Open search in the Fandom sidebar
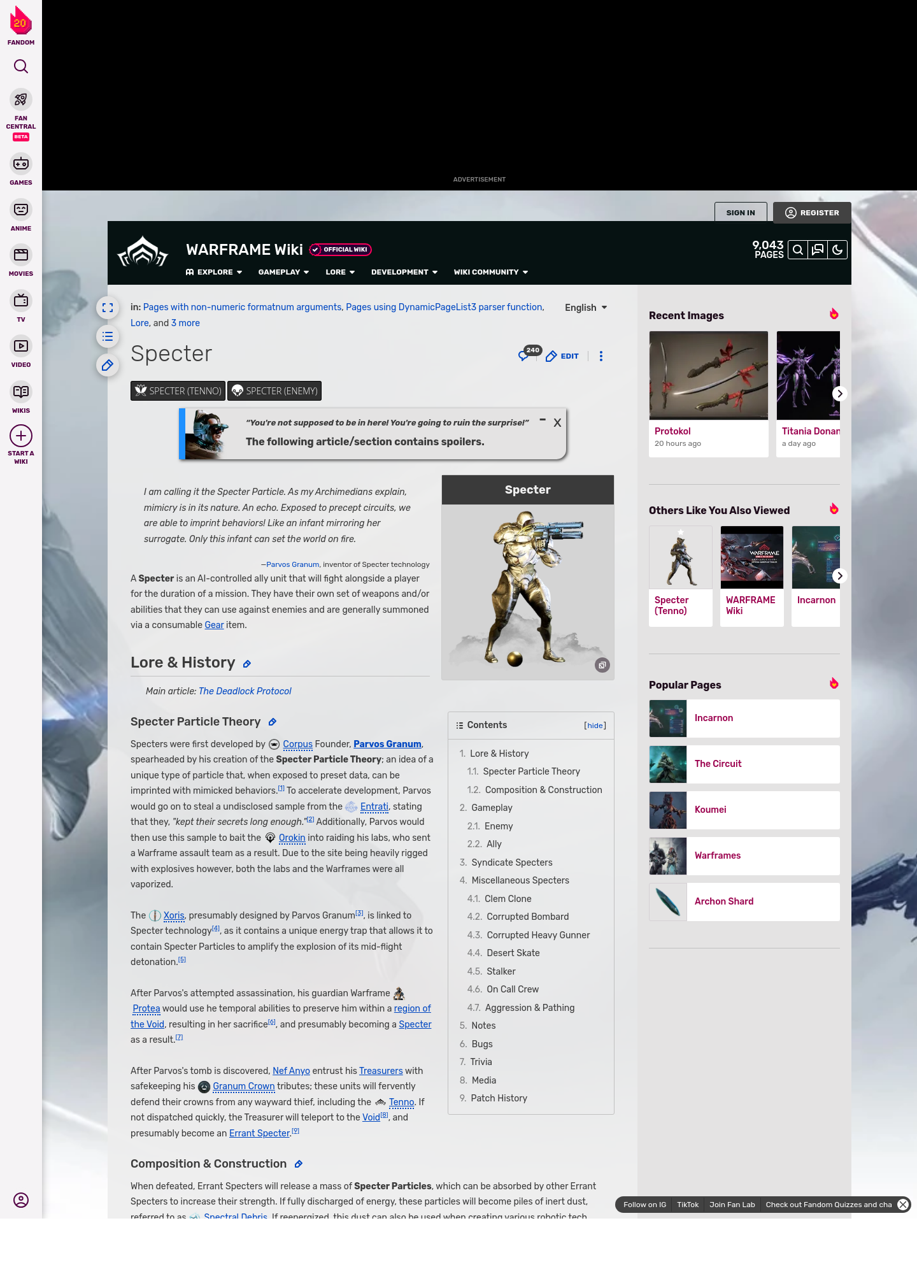 click(x=21, y=66)
